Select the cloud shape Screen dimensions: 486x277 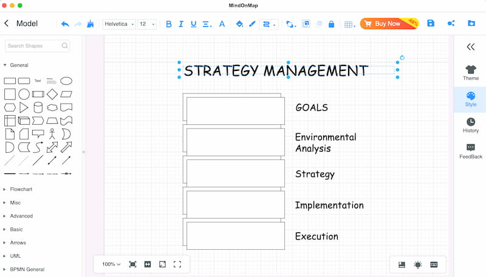[x=52, y=107]
